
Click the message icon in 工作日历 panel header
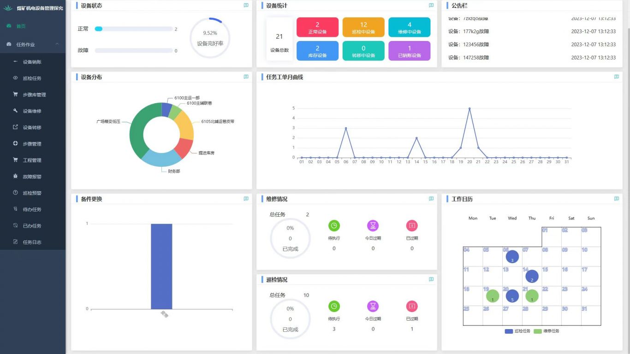click(x=617, y=199)
